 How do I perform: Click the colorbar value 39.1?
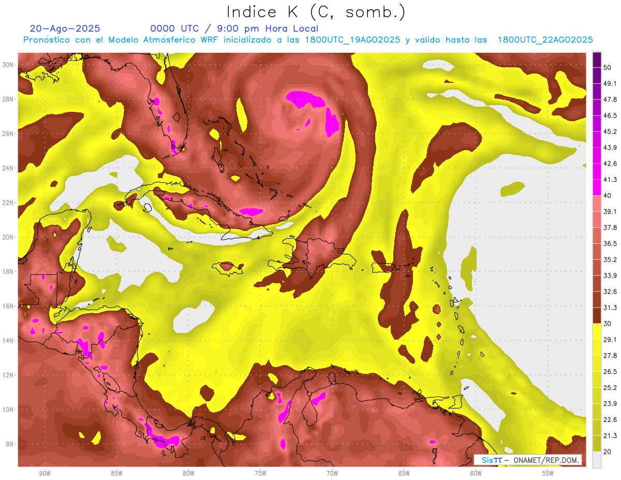(610, 211)
